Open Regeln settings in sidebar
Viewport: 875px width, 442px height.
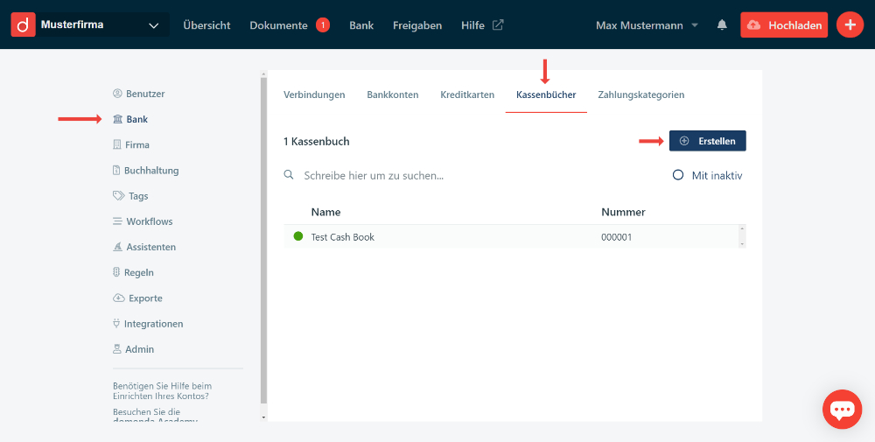tap(138, 273)
